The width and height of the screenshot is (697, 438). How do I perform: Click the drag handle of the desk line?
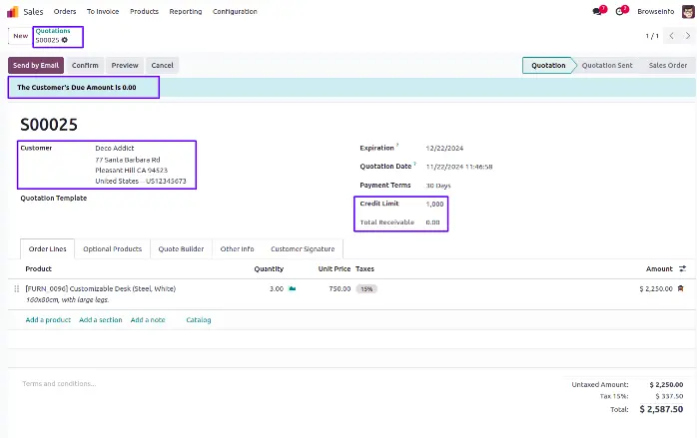pos(16,289)
